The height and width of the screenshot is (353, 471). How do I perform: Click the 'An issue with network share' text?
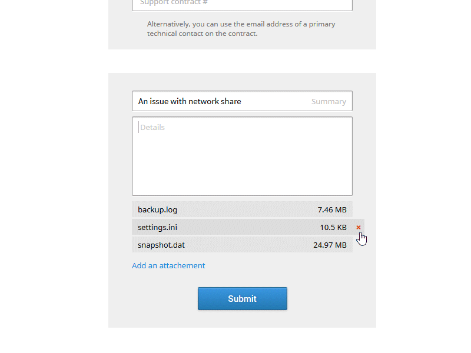click(x=190, y=101)
